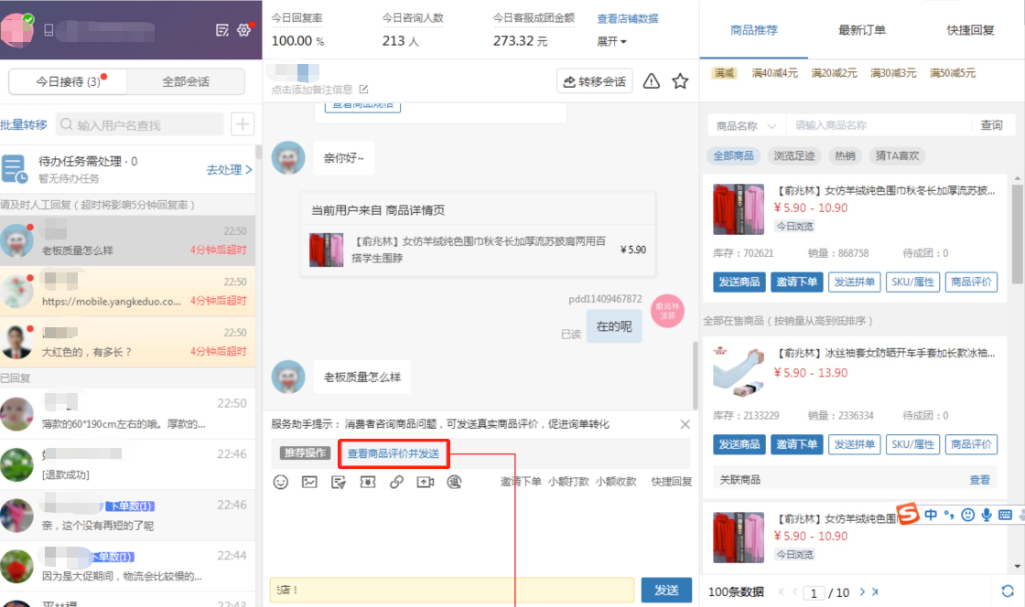Screen dimensions: 1025x607
Task: Click 商品评价 for the scarf product
Action: point(971,282)
